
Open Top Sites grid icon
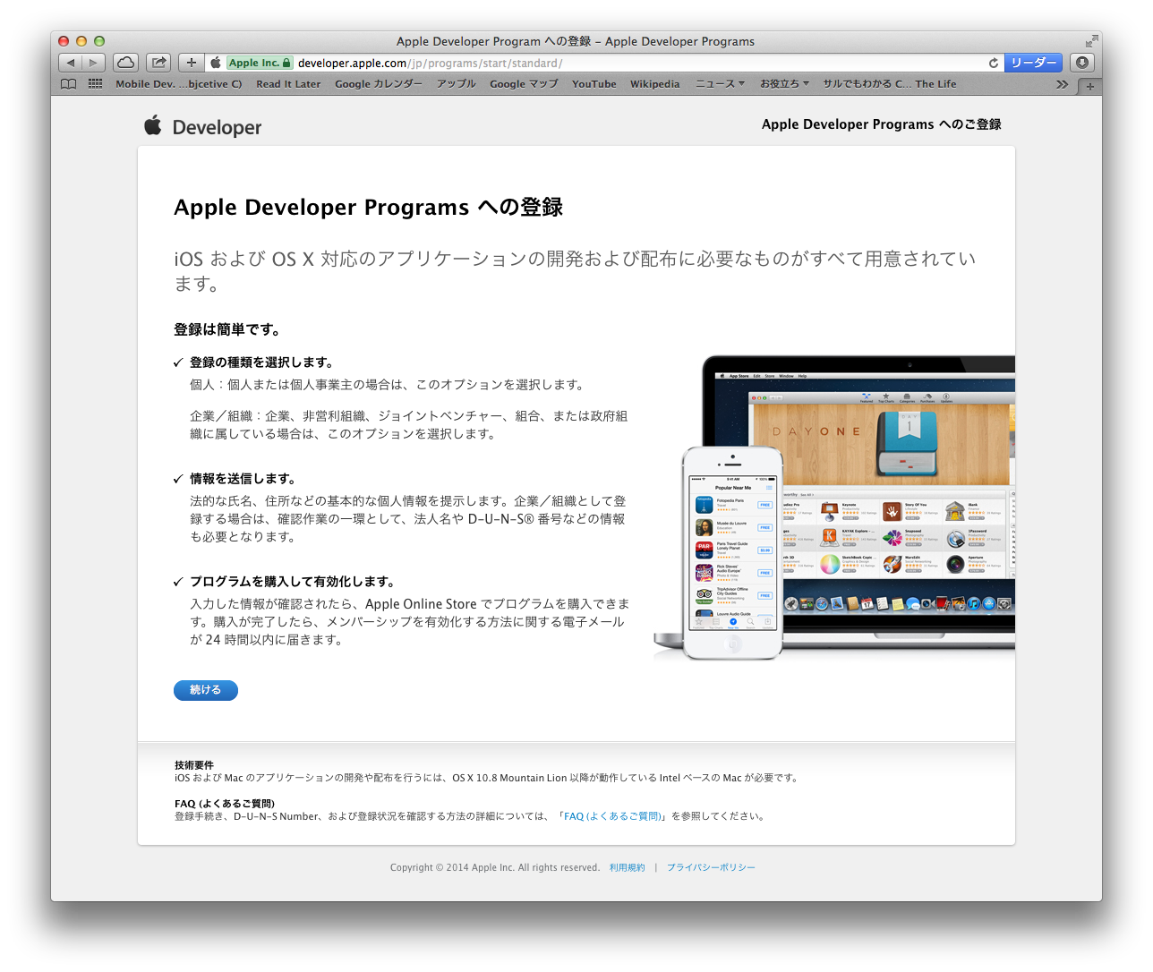pos(95,84)
